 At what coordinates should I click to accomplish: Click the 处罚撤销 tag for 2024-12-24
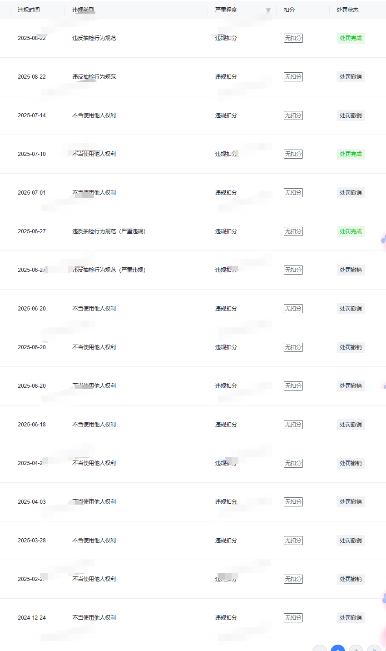tap(351, 618)
